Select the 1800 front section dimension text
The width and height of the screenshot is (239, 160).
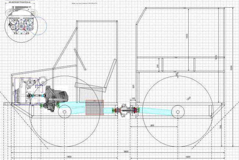coord(69,157)
